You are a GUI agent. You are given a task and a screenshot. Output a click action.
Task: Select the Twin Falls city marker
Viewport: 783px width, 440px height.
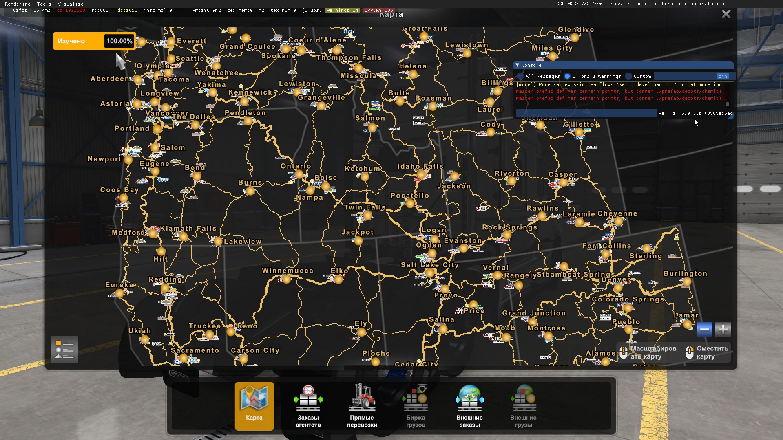pyautogui.click(x=367, y=216)
